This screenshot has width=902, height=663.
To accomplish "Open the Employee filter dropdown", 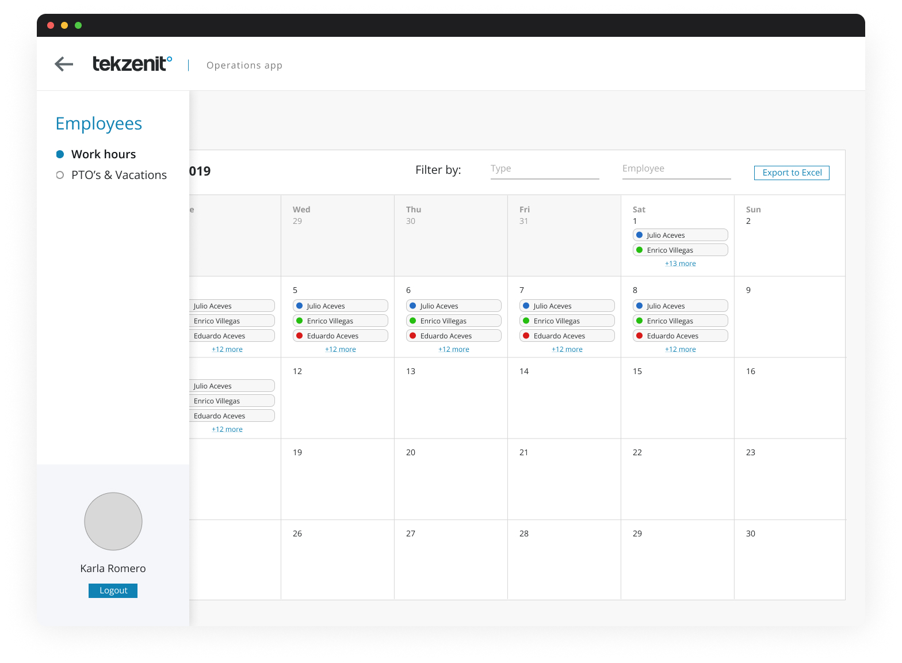I will [x=676, y=170].
